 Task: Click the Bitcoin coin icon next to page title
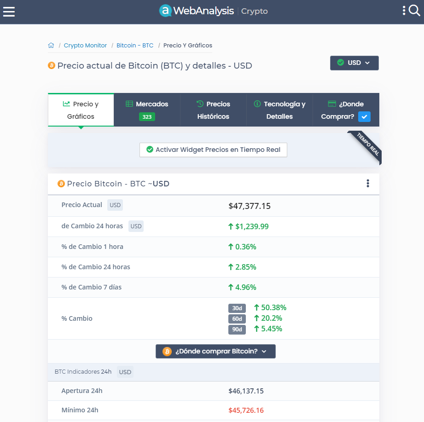pyautogui.click(x=51, y=66)
